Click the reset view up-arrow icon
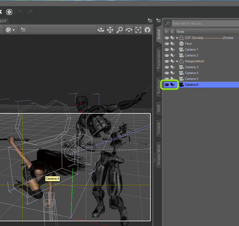Viewport: 239px width, 226px height. coord(147,30)
